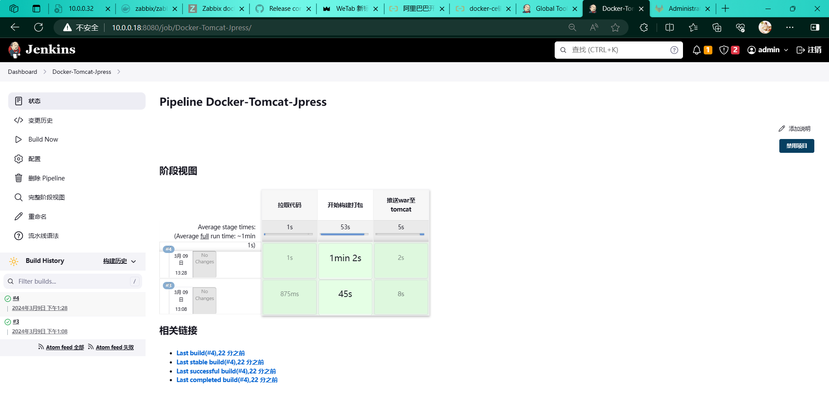The image size is (829, 414).
Task: Click the search help question mark icon
Action: click(x=674, y=50)
